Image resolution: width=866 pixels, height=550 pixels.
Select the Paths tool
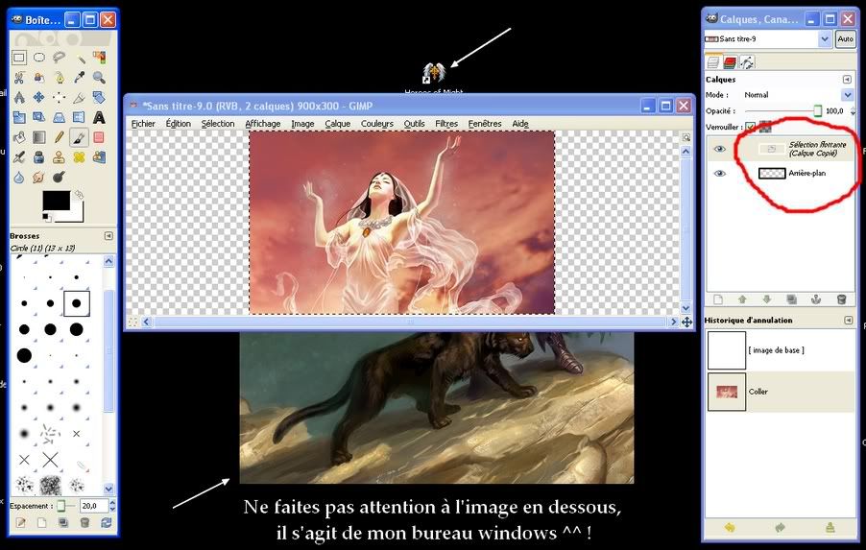click(60, 78)
